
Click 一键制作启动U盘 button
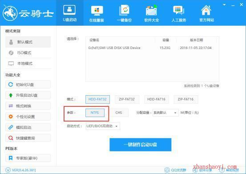[141, 145]
